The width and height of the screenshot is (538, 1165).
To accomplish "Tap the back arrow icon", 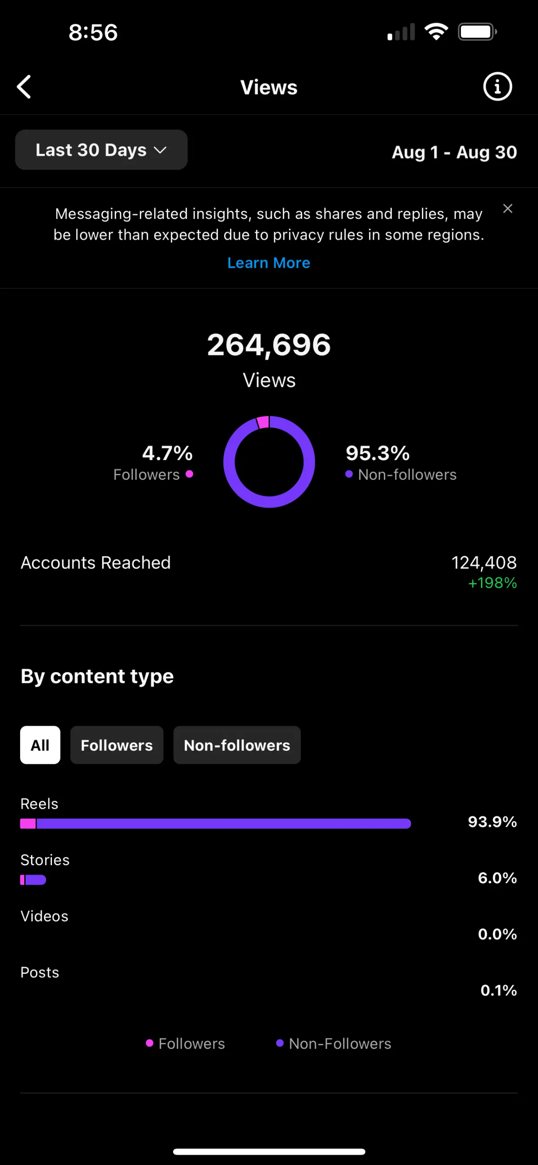I will tap(24, 87).
